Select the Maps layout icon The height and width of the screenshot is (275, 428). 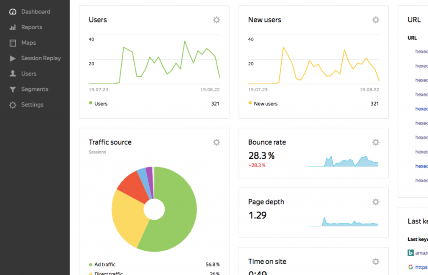(13, 43)
